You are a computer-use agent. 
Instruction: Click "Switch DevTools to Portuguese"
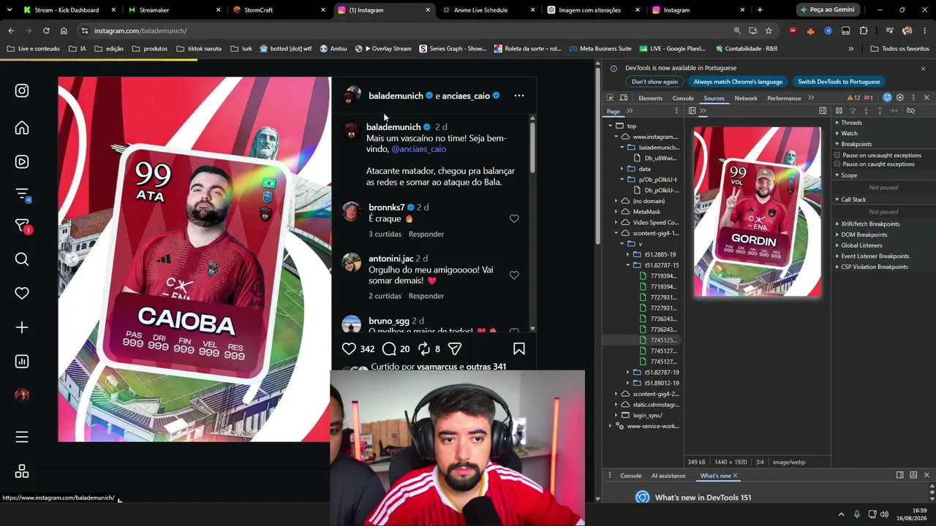(x=839, y=82)
